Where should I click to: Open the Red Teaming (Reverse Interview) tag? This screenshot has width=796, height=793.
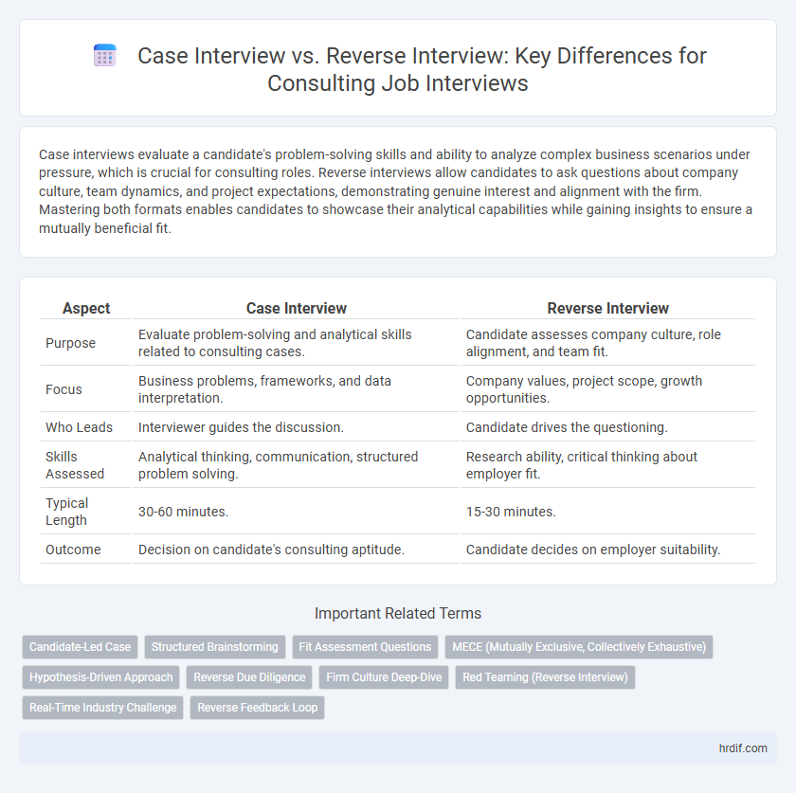pos(545,677)
